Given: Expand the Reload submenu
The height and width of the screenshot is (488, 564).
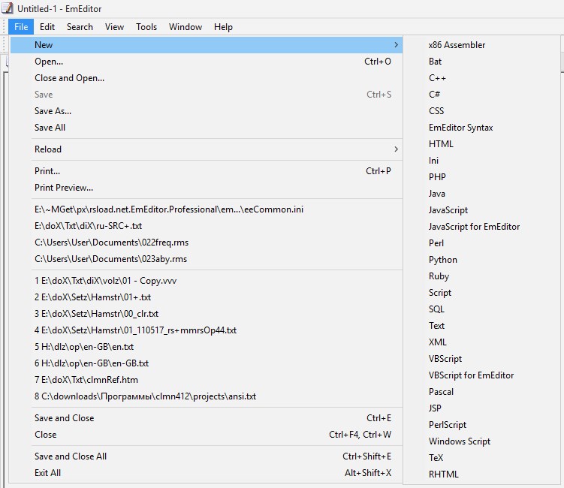Looking at the screenshot, I should click(x=206, y=149).
